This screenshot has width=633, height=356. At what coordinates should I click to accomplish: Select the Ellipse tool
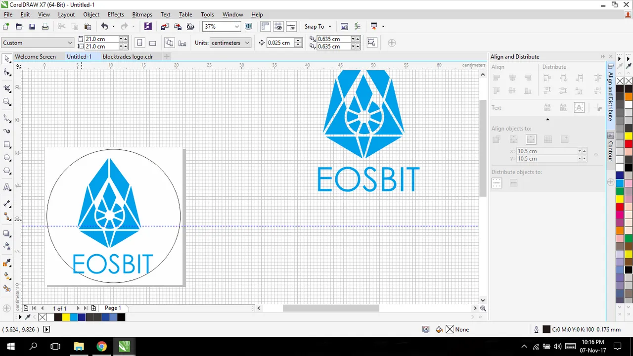coord(7,158)
